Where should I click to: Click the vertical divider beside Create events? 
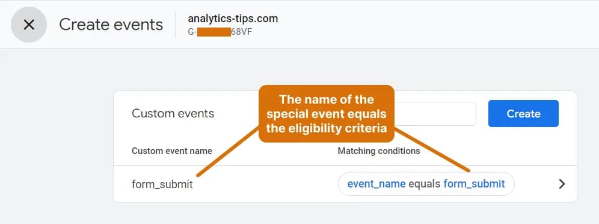tap(176, 25)
